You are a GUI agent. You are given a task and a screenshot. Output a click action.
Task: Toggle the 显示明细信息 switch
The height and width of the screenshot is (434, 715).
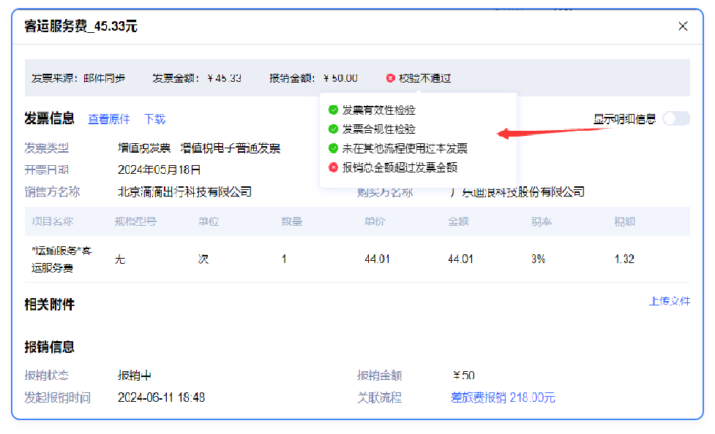(675, 119)
